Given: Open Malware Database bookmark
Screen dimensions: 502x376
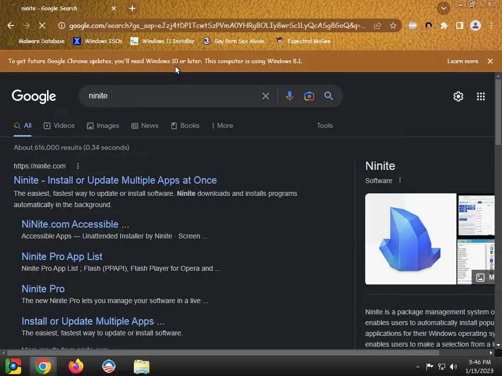Looking at the screenshot, I should 37,41.
